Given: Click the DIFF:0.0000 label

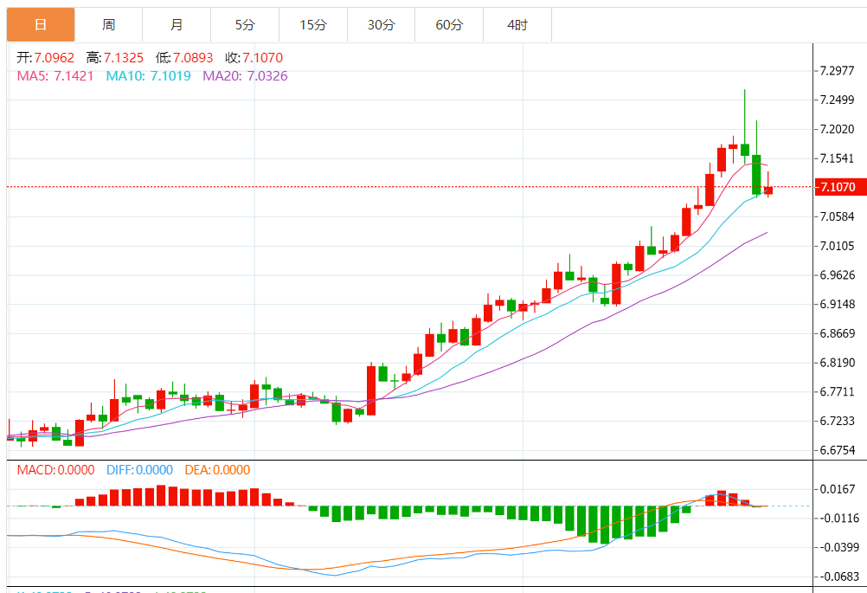Looking at the screenshot, I should (139, 470).
